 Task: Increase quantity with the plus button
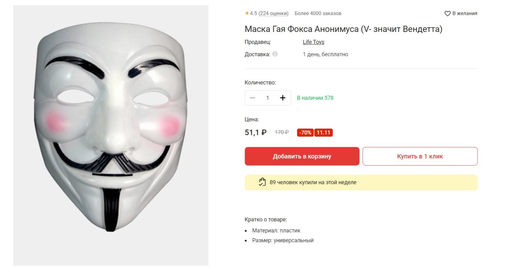(282, 98)
